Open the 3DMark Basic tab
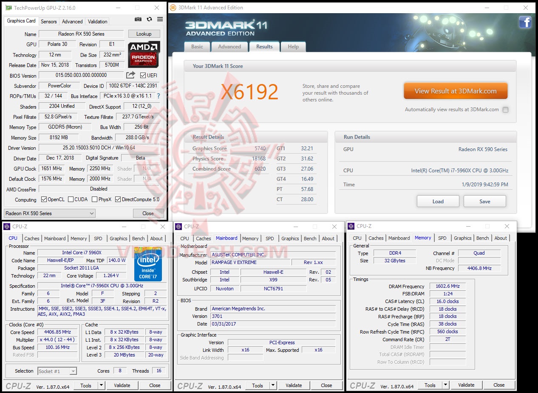 (x=197, y=47)
